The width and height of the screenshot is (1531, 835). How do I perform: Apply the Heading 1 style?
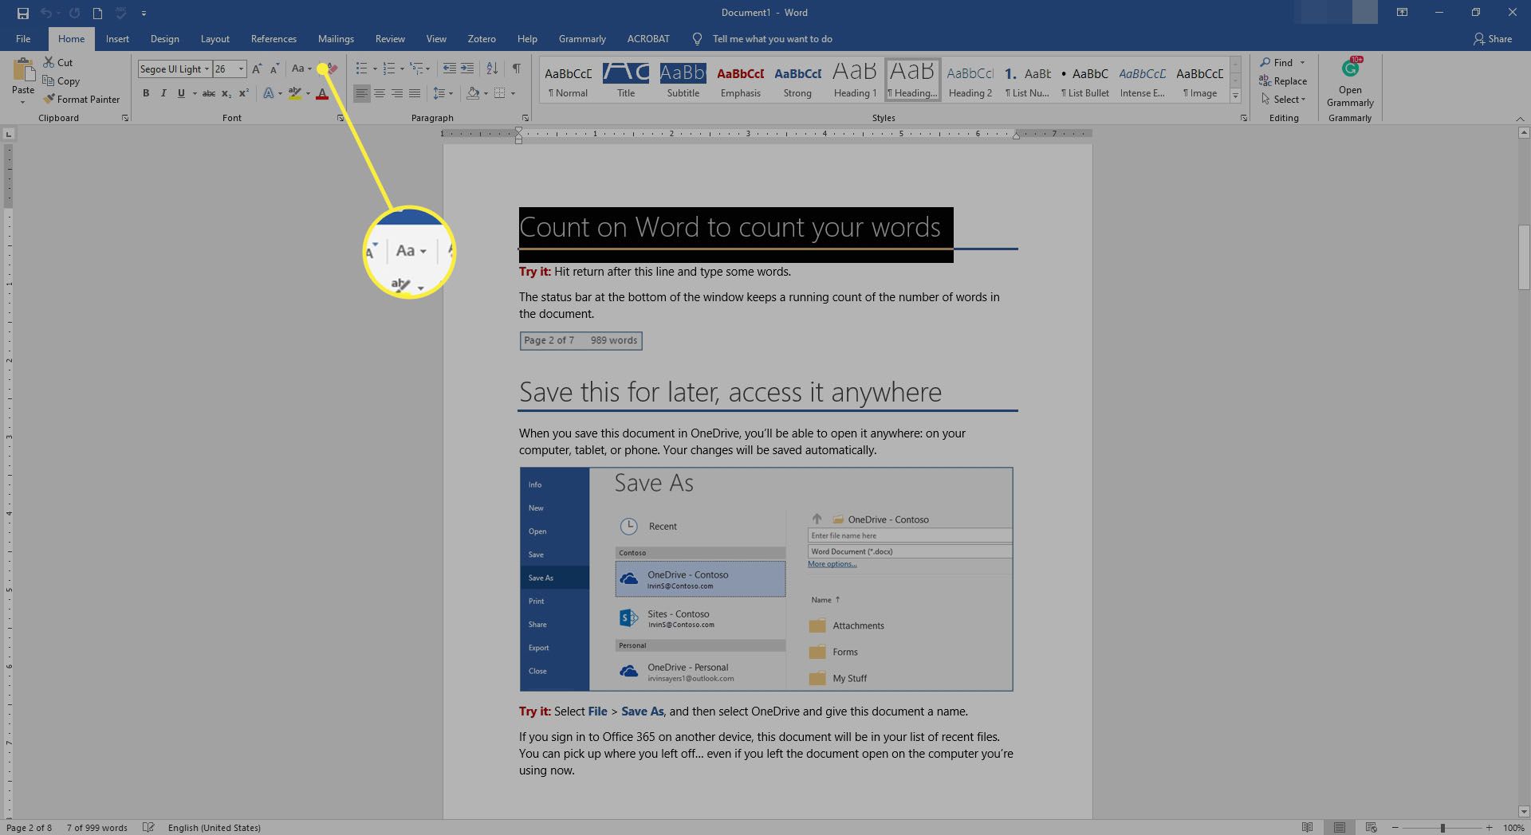855,79
